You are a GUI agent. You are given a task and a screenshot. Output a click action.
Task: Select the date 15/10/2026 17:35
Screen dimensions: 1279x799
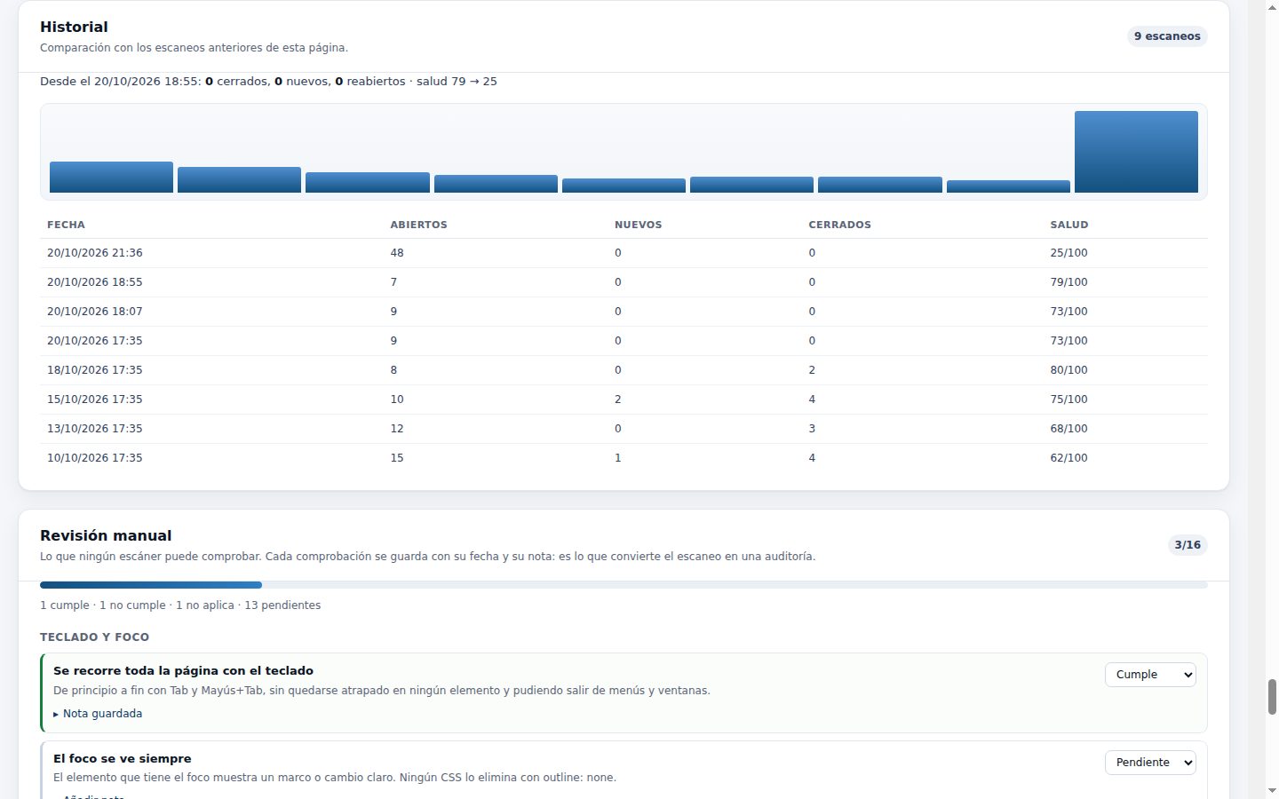click(x=95, y=399)
